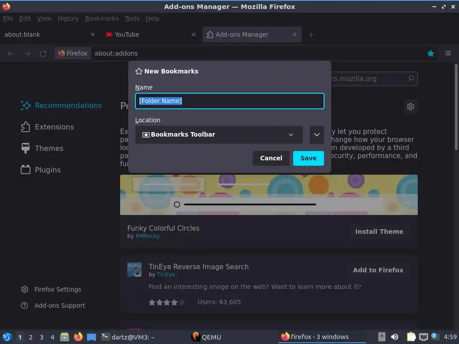Click the TinEye star rating

(167, 302)
